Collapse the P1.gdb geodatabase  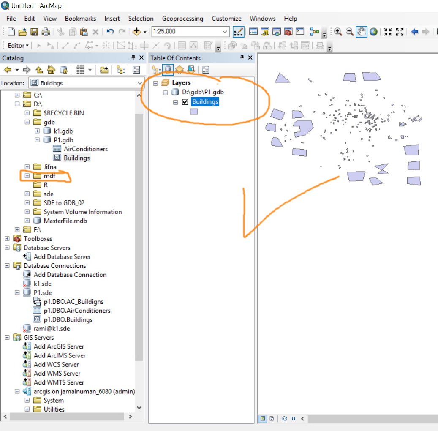click(x=37, y=140)
